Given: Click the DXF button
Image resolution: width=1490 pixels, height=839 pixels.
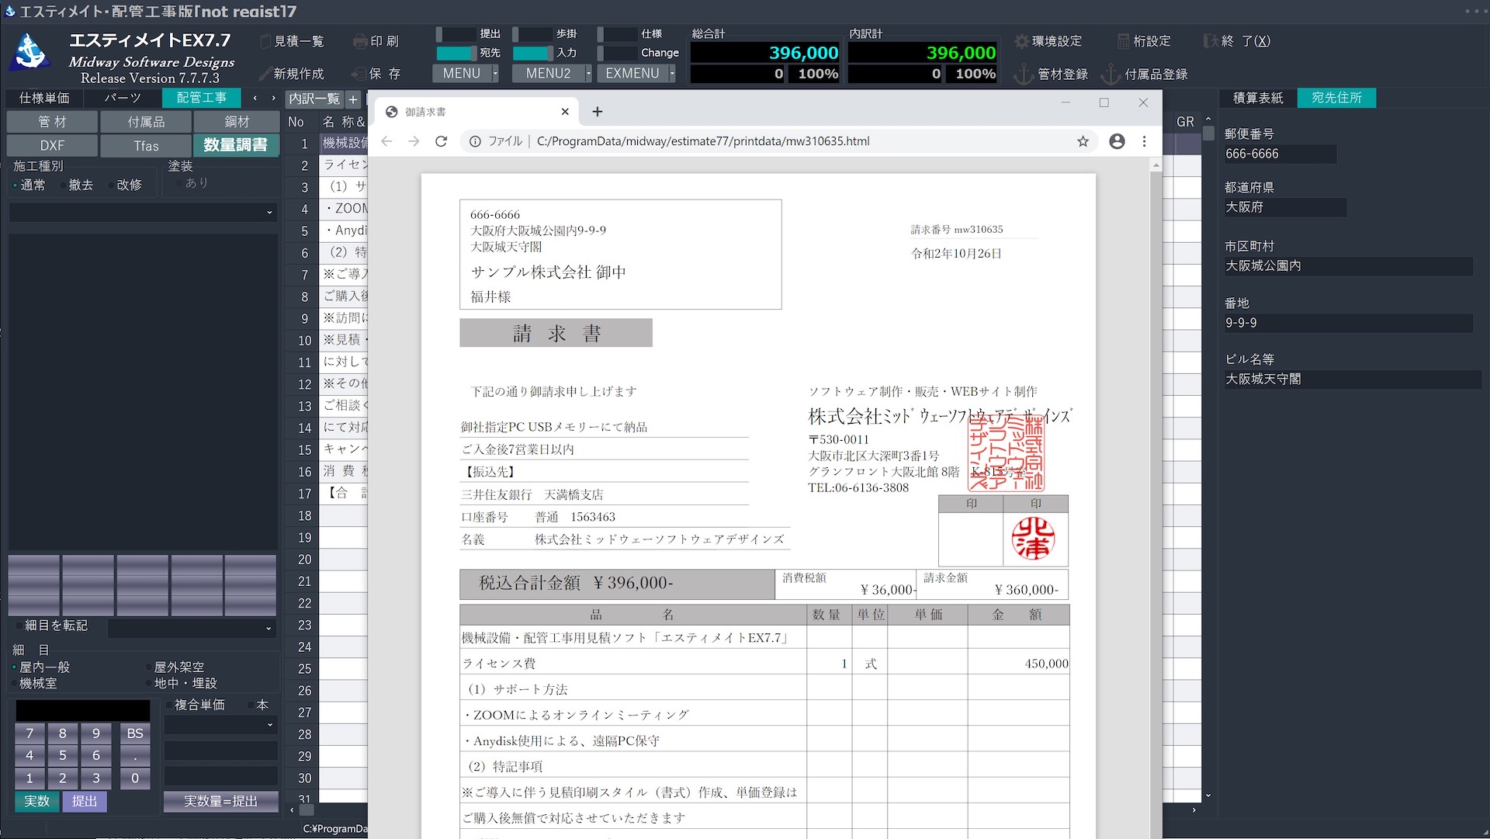Looking at the screenshot, I should tap(52, 146).
